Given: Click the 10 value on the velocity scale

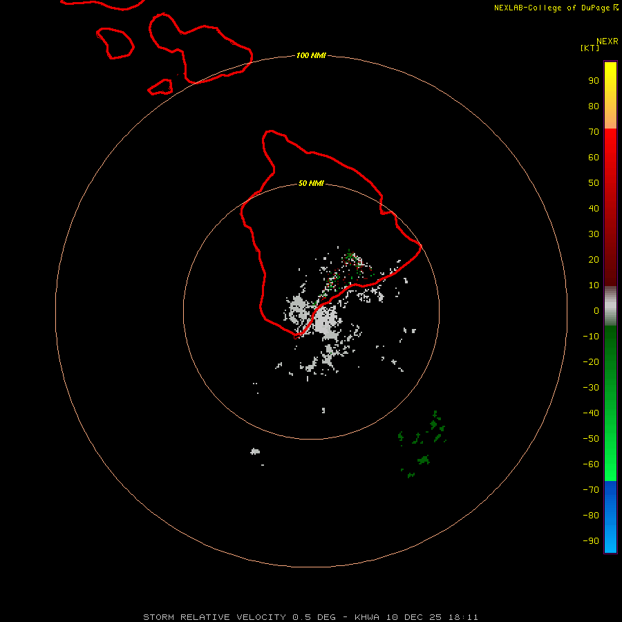Looking at the screenshot, I should click(x=594, y=285).
